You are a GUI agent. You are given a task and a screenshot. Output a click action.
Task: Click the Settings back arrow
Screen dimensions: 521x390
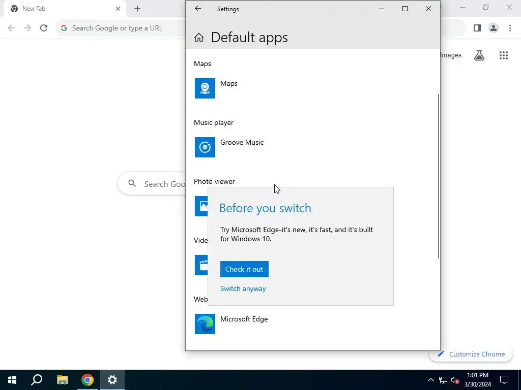tap(198, 9)
